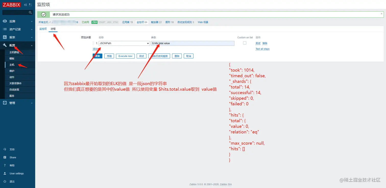Image resolution: width=386 pixels, height=188 pixels.
Task: Collapse the sidebar with the double-chevron icon
Action: click(x=26, y=5)
